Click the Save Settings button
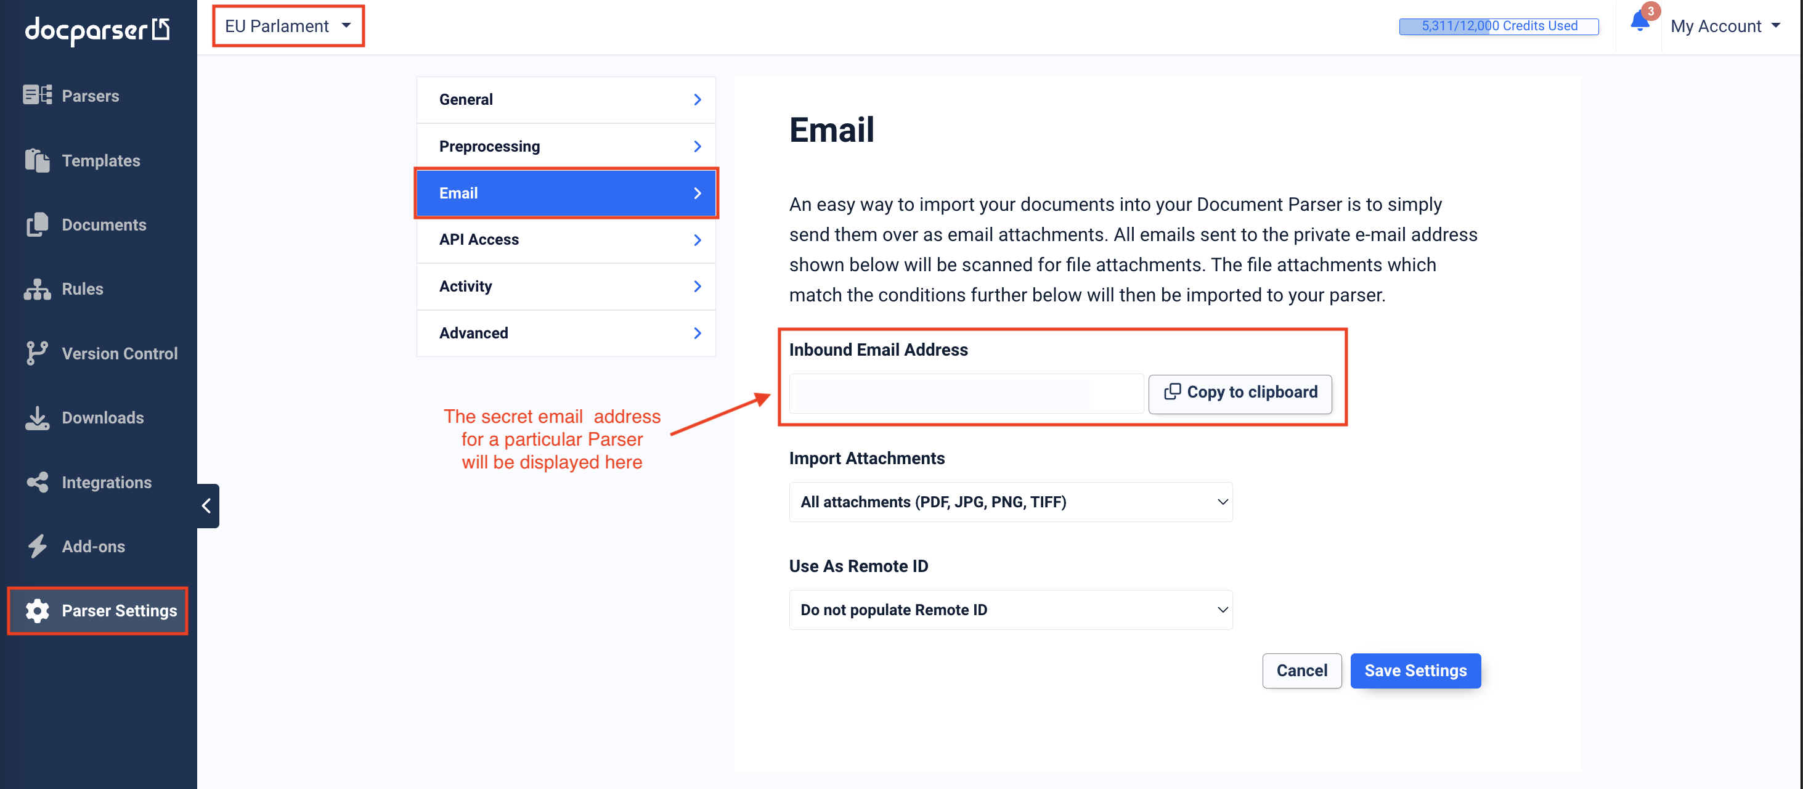The width and height of the screenshot is (1803, 789). click(1415, 671)
